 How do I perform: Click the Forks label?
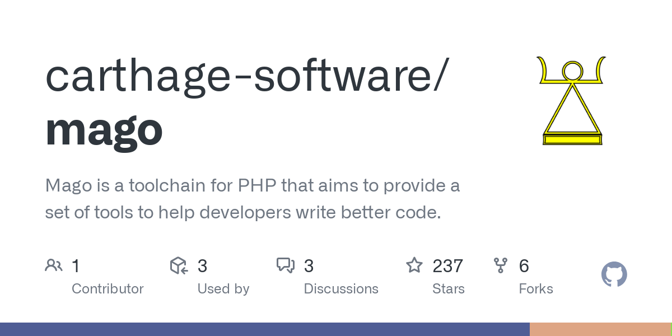coord(535,289)
